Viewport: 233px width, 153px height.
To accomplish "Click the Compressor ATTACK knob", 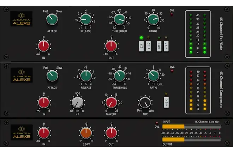I will (52, 76).
